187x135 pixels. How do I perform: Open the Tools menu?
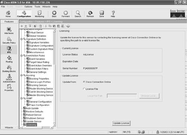click(x=37, y=7)
